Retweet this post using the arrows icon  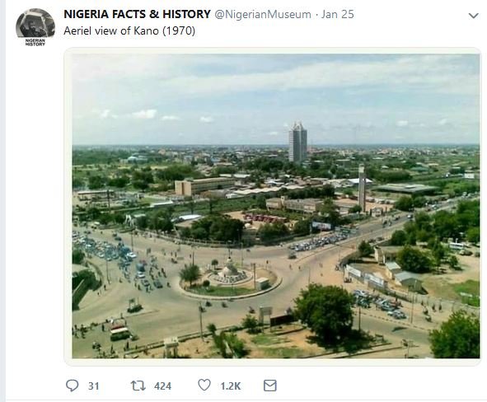pyautogui.click(x=138, y=386)
